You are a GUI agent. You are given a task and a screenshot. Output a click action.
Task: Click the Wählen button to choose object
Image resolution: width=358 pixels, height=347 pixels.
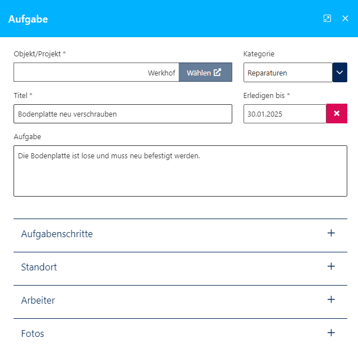tap(205, 73)
